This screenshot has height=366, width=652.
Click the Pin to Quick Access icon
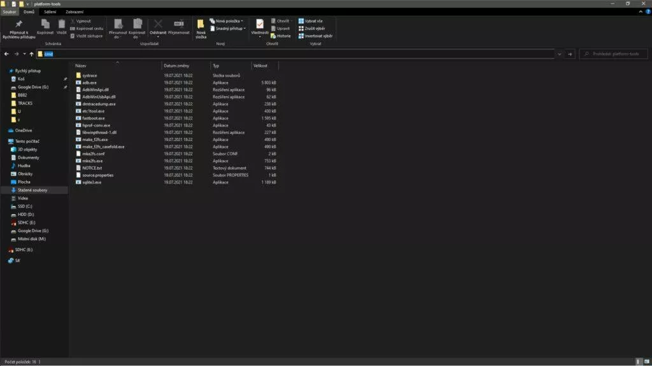pyautogui.click(x=18, y=25)
